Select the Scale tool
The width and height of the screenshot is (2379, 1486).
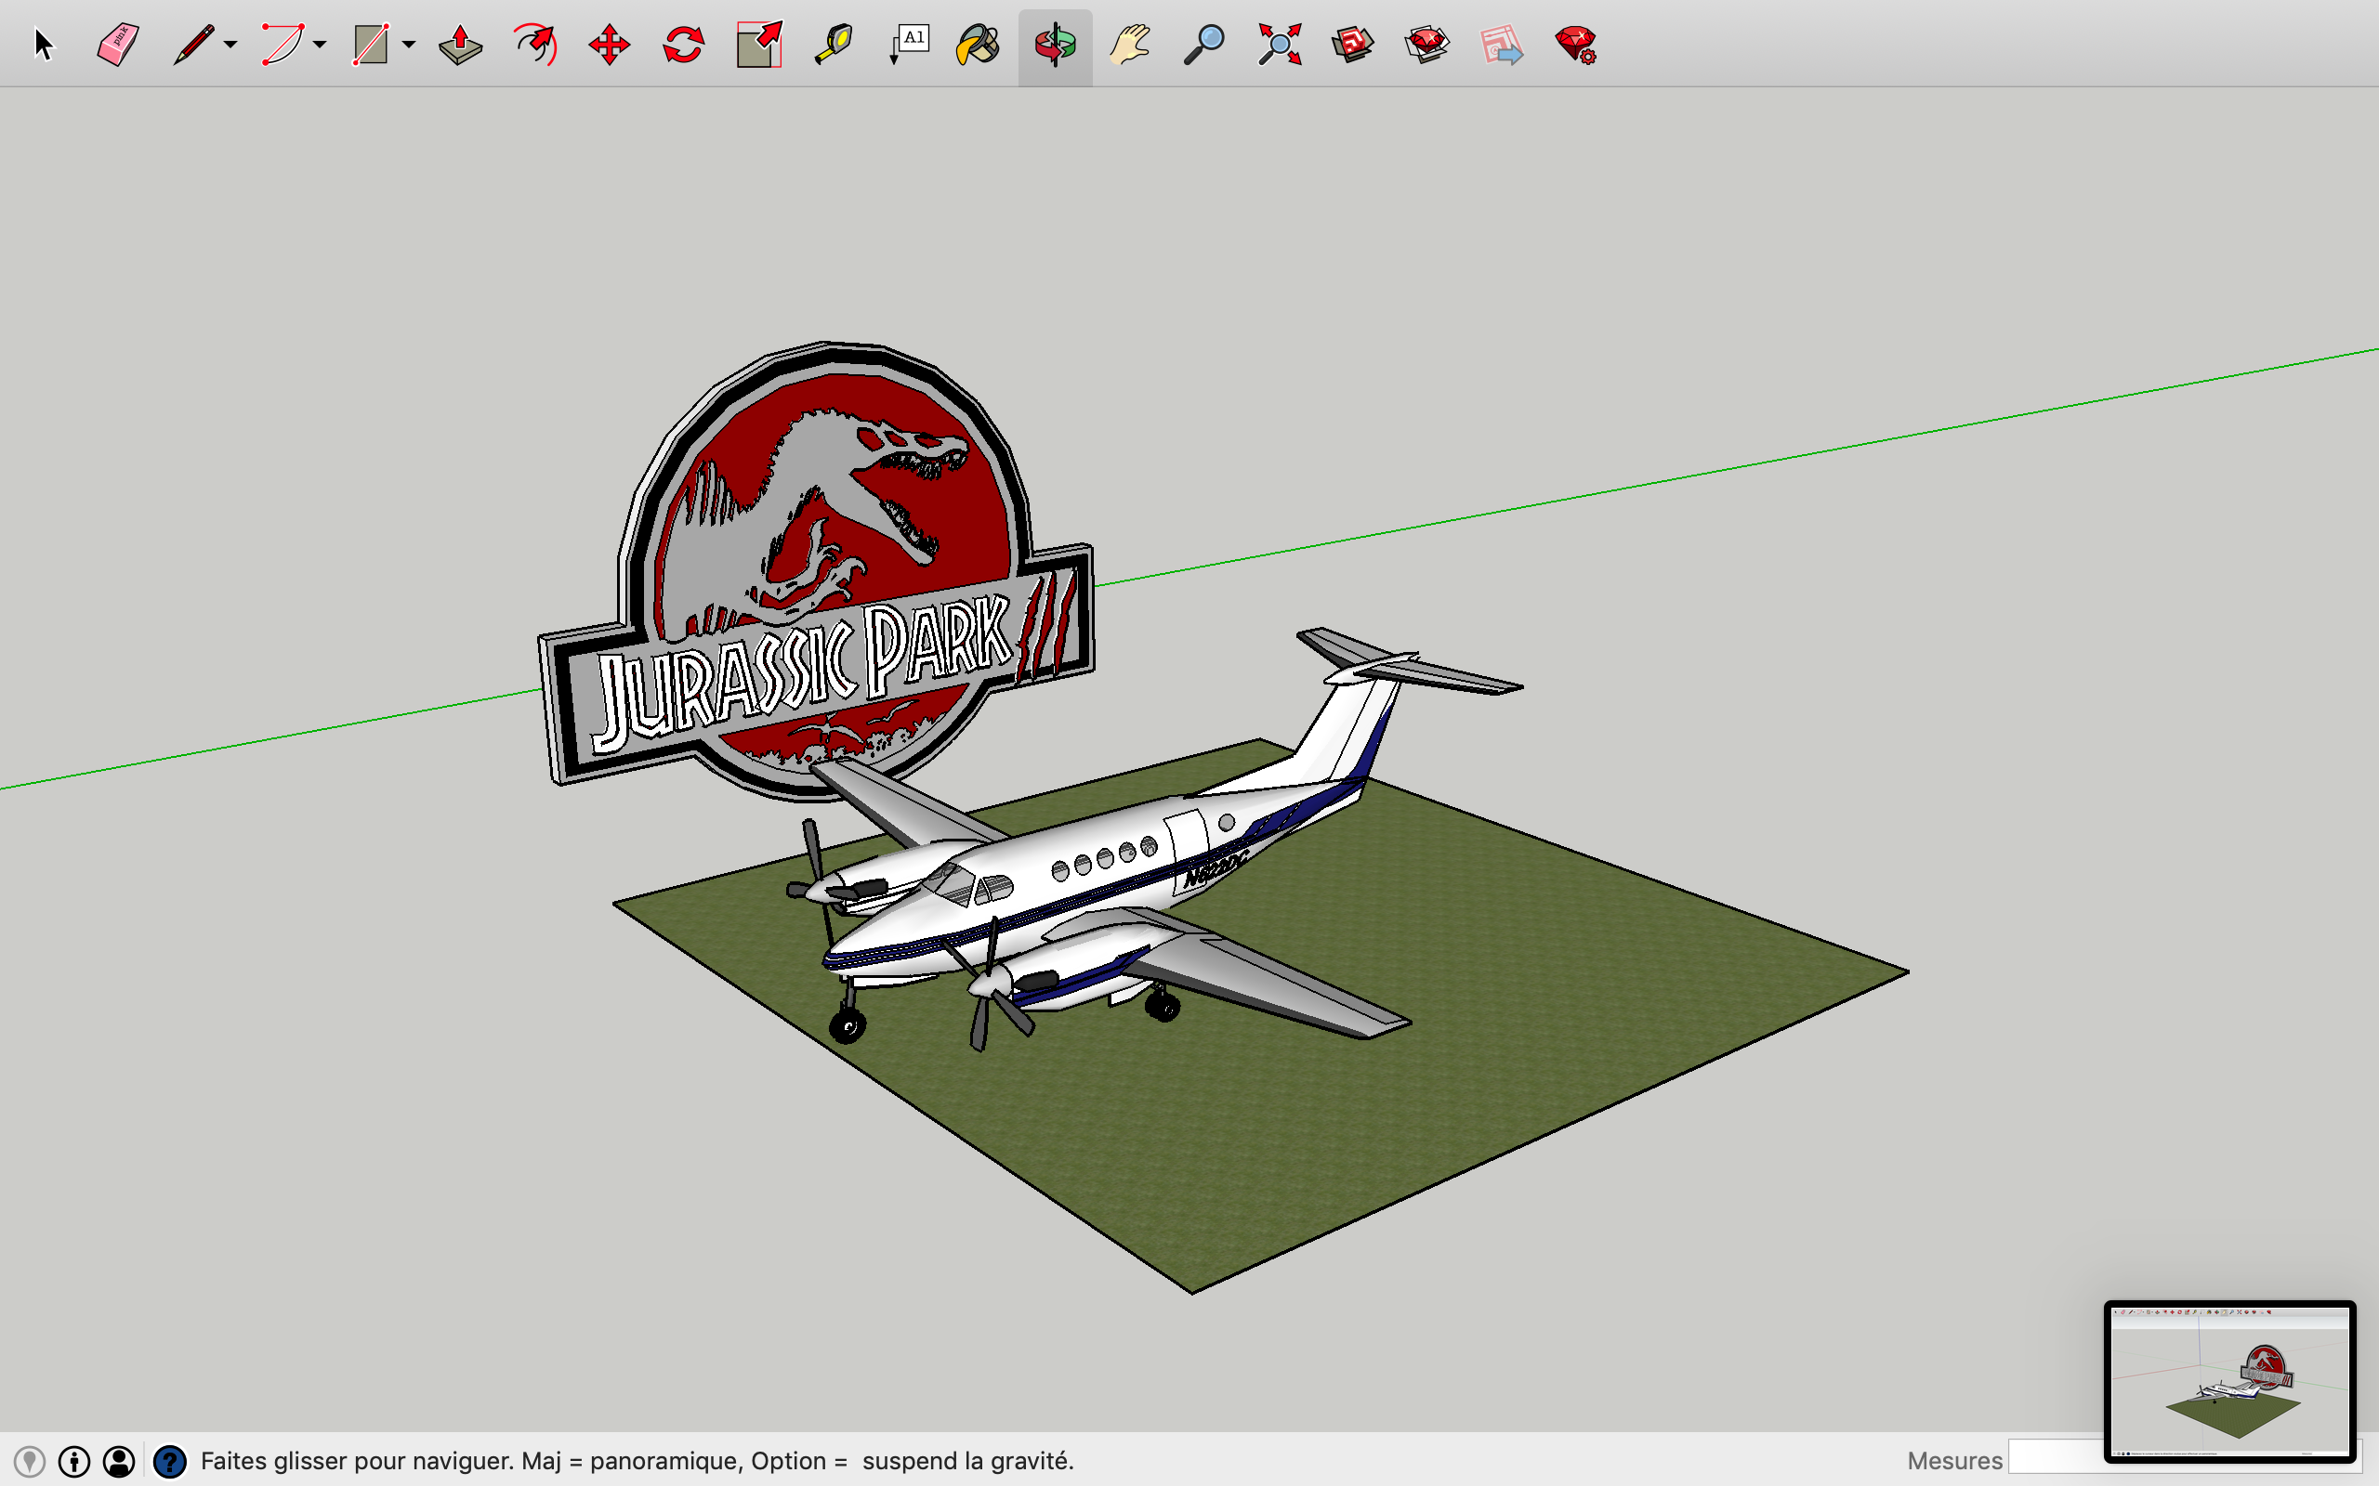click(x=759, y=46)
